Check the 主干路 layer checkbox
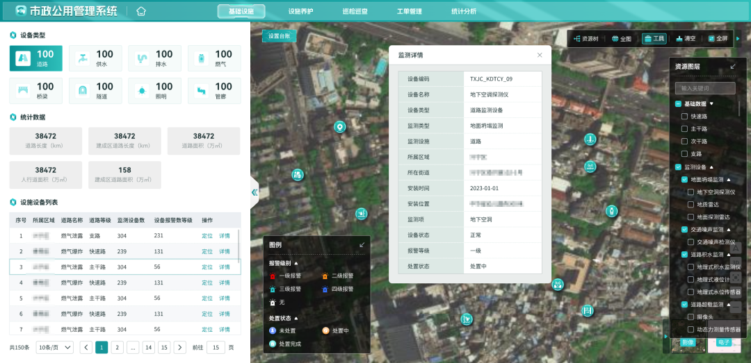This screenshot has width=751, height=363. (x=684, y=128)
